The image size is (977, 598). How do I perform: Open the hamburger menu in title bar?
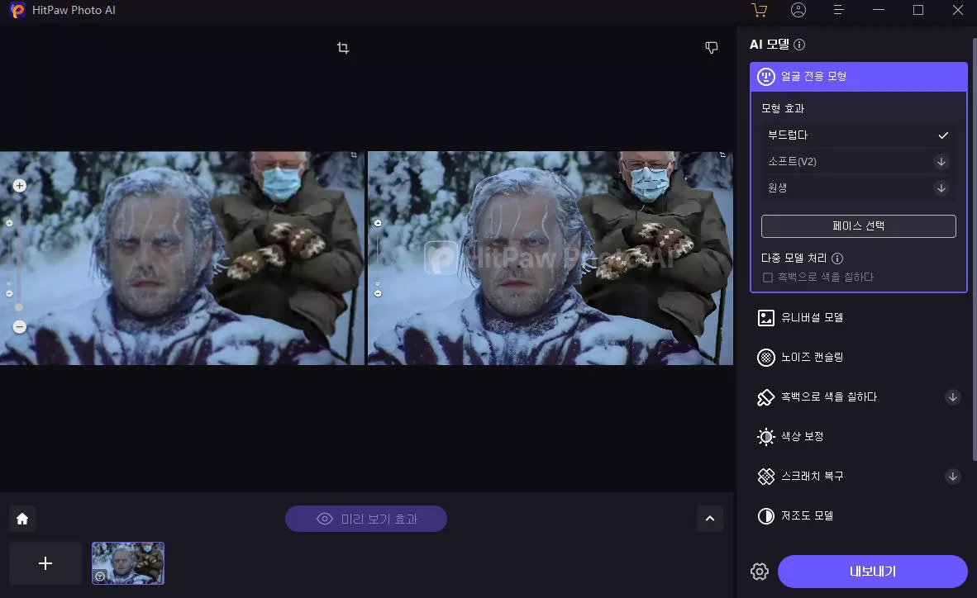pos(838,10)
